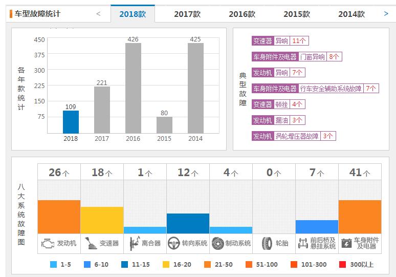
Task: Click the yellow 变速器 18个 block
Action: click(x=102, y=220)
